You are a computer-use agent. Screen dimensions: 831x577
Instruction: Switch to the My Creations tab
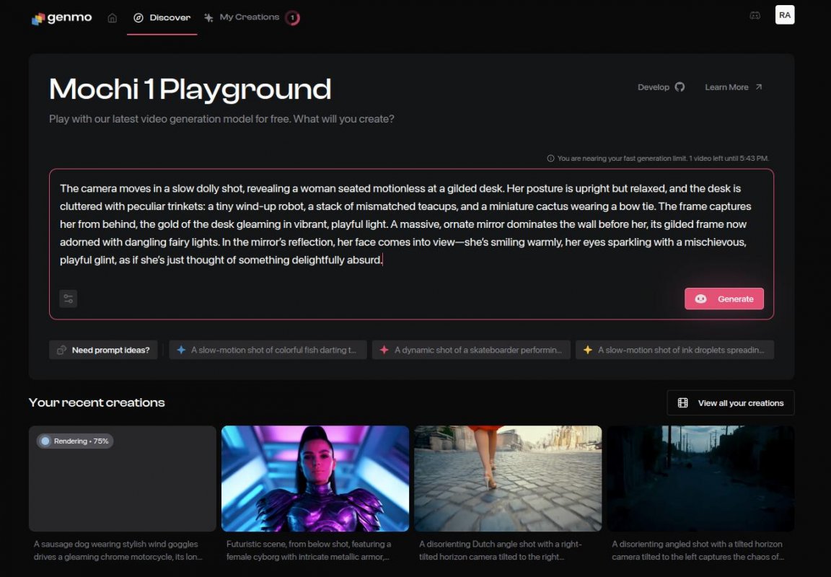click(x=242, y=17)
